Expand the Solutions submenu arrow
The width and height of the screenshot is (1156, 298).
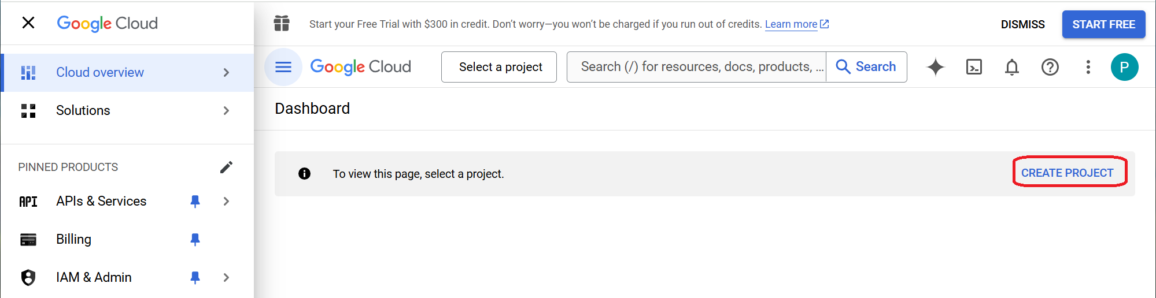[x=226, y=110]
